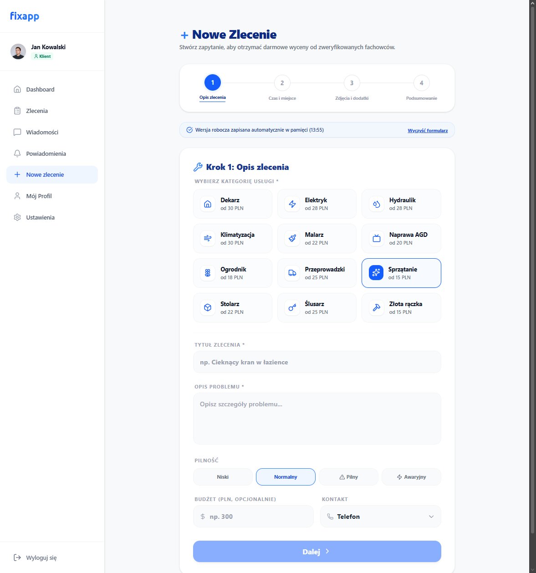Click the Wyloguj się text

(x=41, y=558)
